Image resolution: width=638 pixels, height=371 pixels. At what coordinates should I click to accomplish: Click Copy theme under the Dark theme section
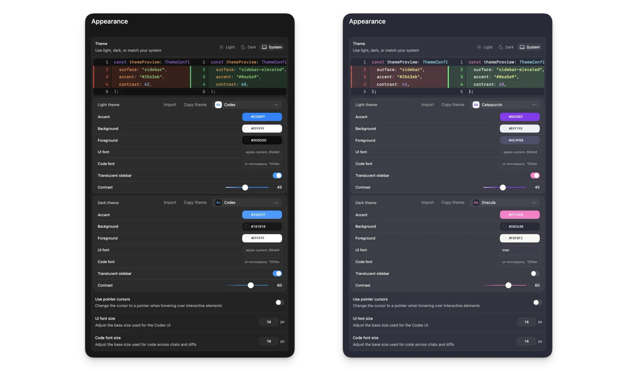195,202
